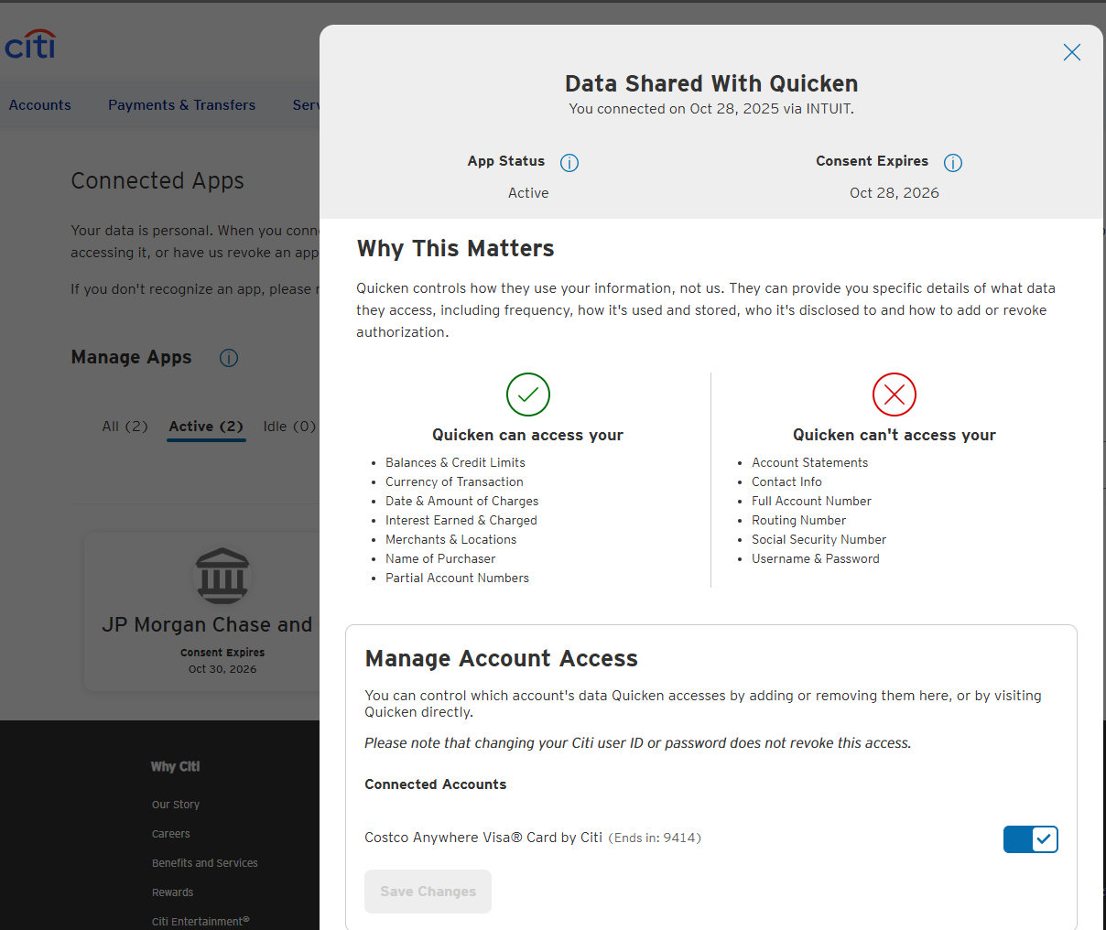1106x930 pixels.
Task: Click the 'Full Account Number' item
Action: 811,501
